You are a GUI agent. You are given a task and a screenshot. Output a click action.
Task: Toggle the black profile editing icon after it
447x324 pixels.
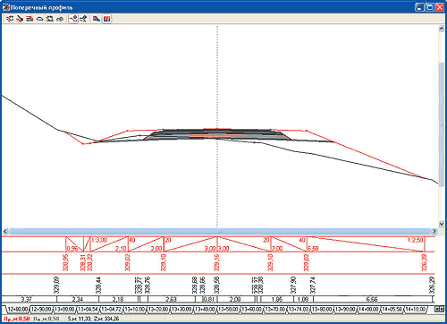83,19
